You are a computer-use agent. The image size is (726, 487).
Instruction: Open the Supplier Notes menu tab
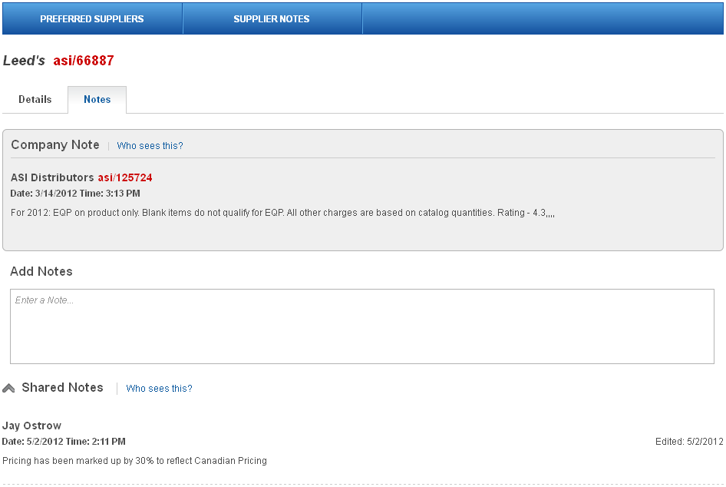point(272,19)
